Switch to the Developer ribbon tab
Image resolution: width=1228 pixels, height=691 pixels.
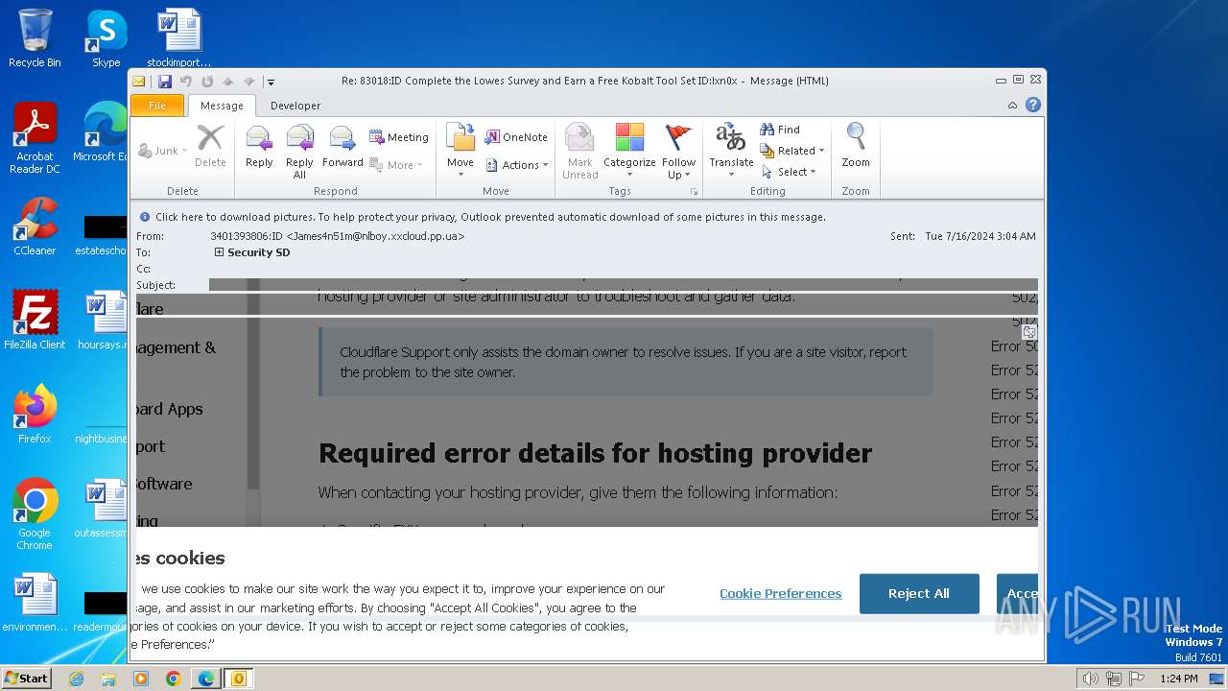click(295, 106)
